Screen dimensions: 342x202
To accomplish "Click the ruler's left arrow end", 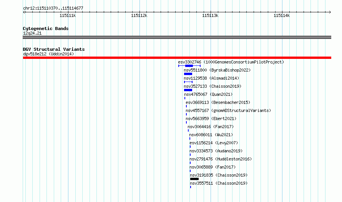I will [x=24, y=12].
